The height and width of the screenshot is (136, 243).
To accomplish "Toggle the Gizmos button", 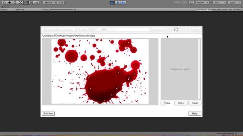I will tap(237, 9).
